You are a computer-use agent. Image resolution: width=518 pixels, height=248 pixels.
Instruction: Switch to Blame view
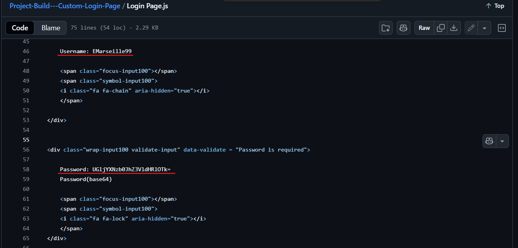51,28
